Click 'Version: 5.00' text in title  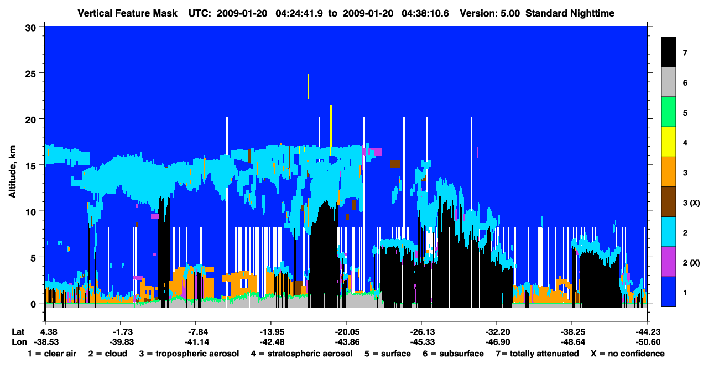coord(490,13)
